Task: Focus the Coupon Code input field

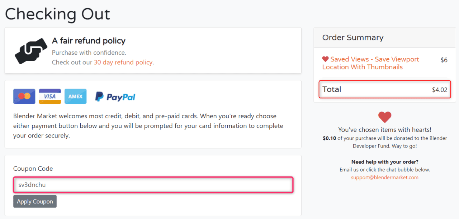Action: point(153,185)
